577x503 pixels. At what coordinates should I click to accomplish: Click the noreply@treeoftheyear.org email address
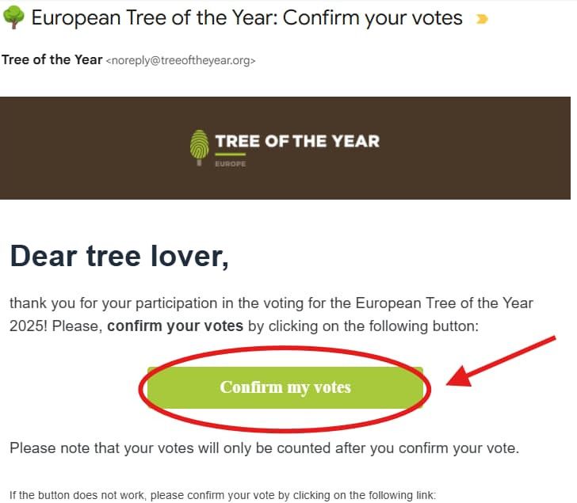(181, 60)
